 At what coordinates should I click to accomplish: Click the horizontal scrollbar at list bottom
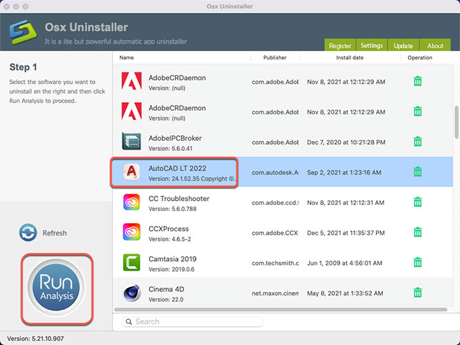click(281, 310)
